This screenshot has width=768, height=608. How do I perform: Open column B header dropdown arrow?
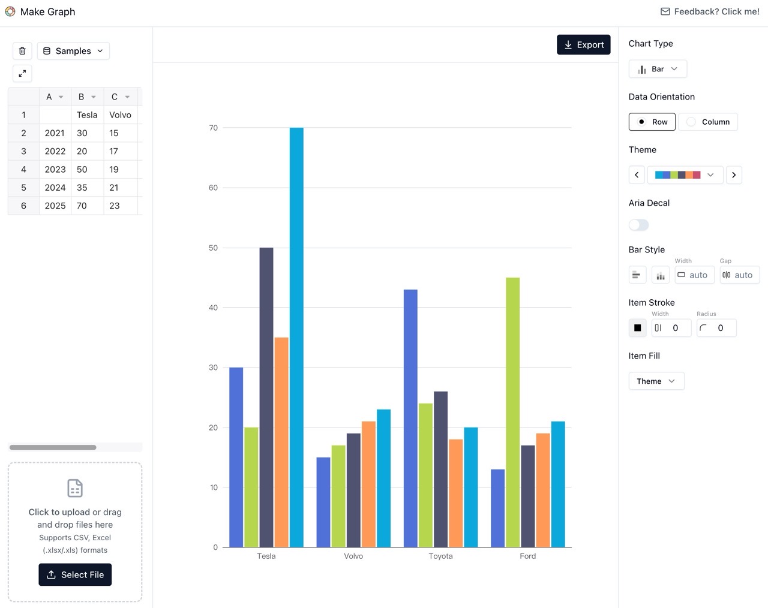point(94,97)
